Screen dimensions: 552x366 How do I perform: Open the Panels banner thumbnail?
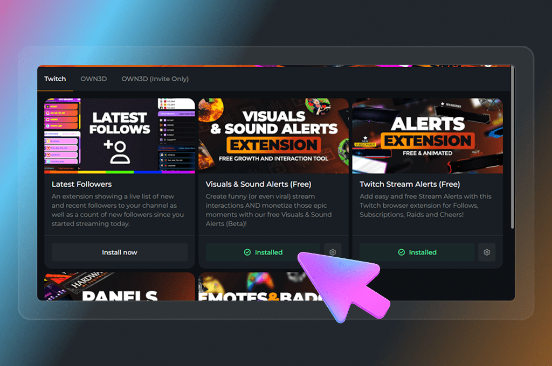click(x=119, y=286)
